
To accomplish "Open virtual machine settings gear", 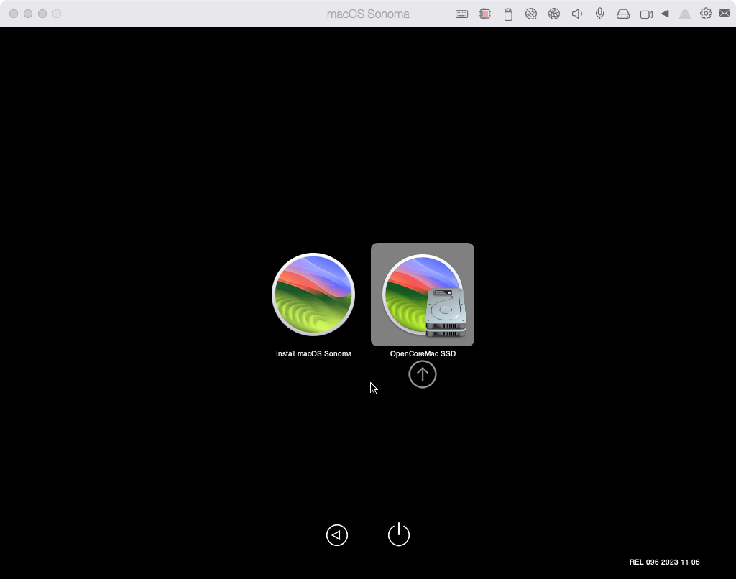I will 706,14.
